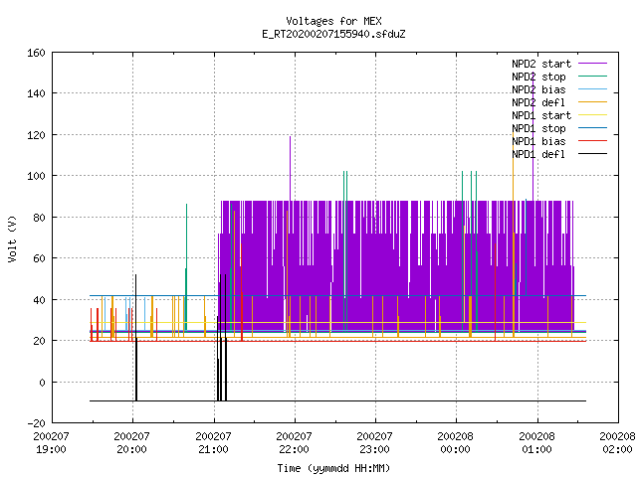Click the black NPD1 defl legend line sample

(x=592, y=154)
